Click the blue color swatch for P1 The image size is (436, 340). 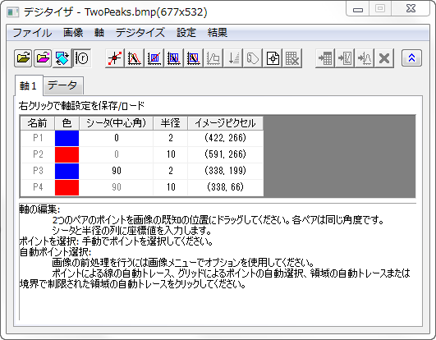(67, 138)
